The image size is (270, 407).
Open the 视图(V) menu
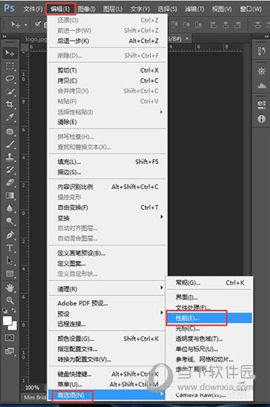[221, 9]
